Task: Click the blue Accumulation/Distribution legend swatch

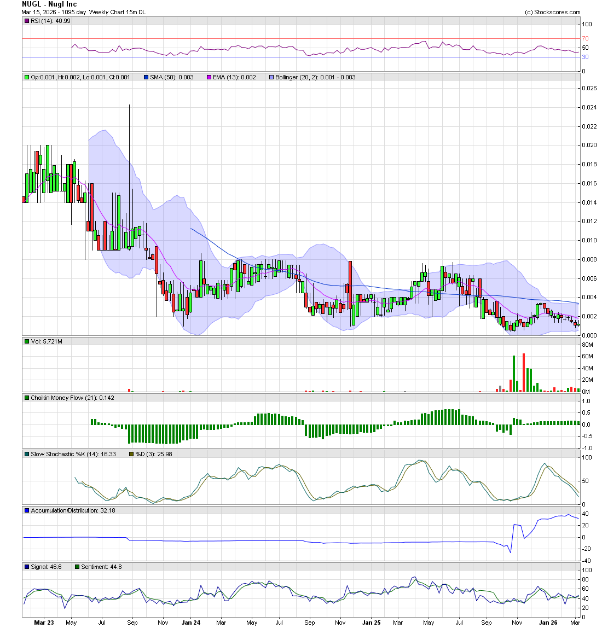Action: click(27, 511)
